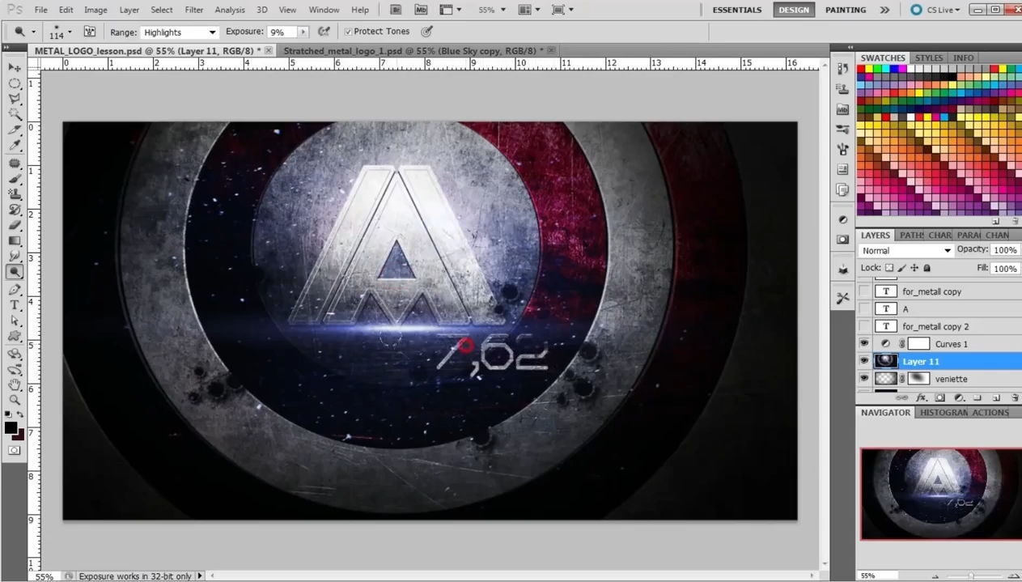
Task: Open the Analysis menu
Action: point(230,10)
